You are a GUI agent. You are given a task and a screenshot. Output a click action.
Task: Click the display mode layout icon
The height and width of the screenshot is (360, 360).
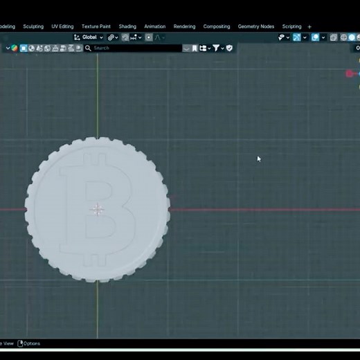[203, 48]
